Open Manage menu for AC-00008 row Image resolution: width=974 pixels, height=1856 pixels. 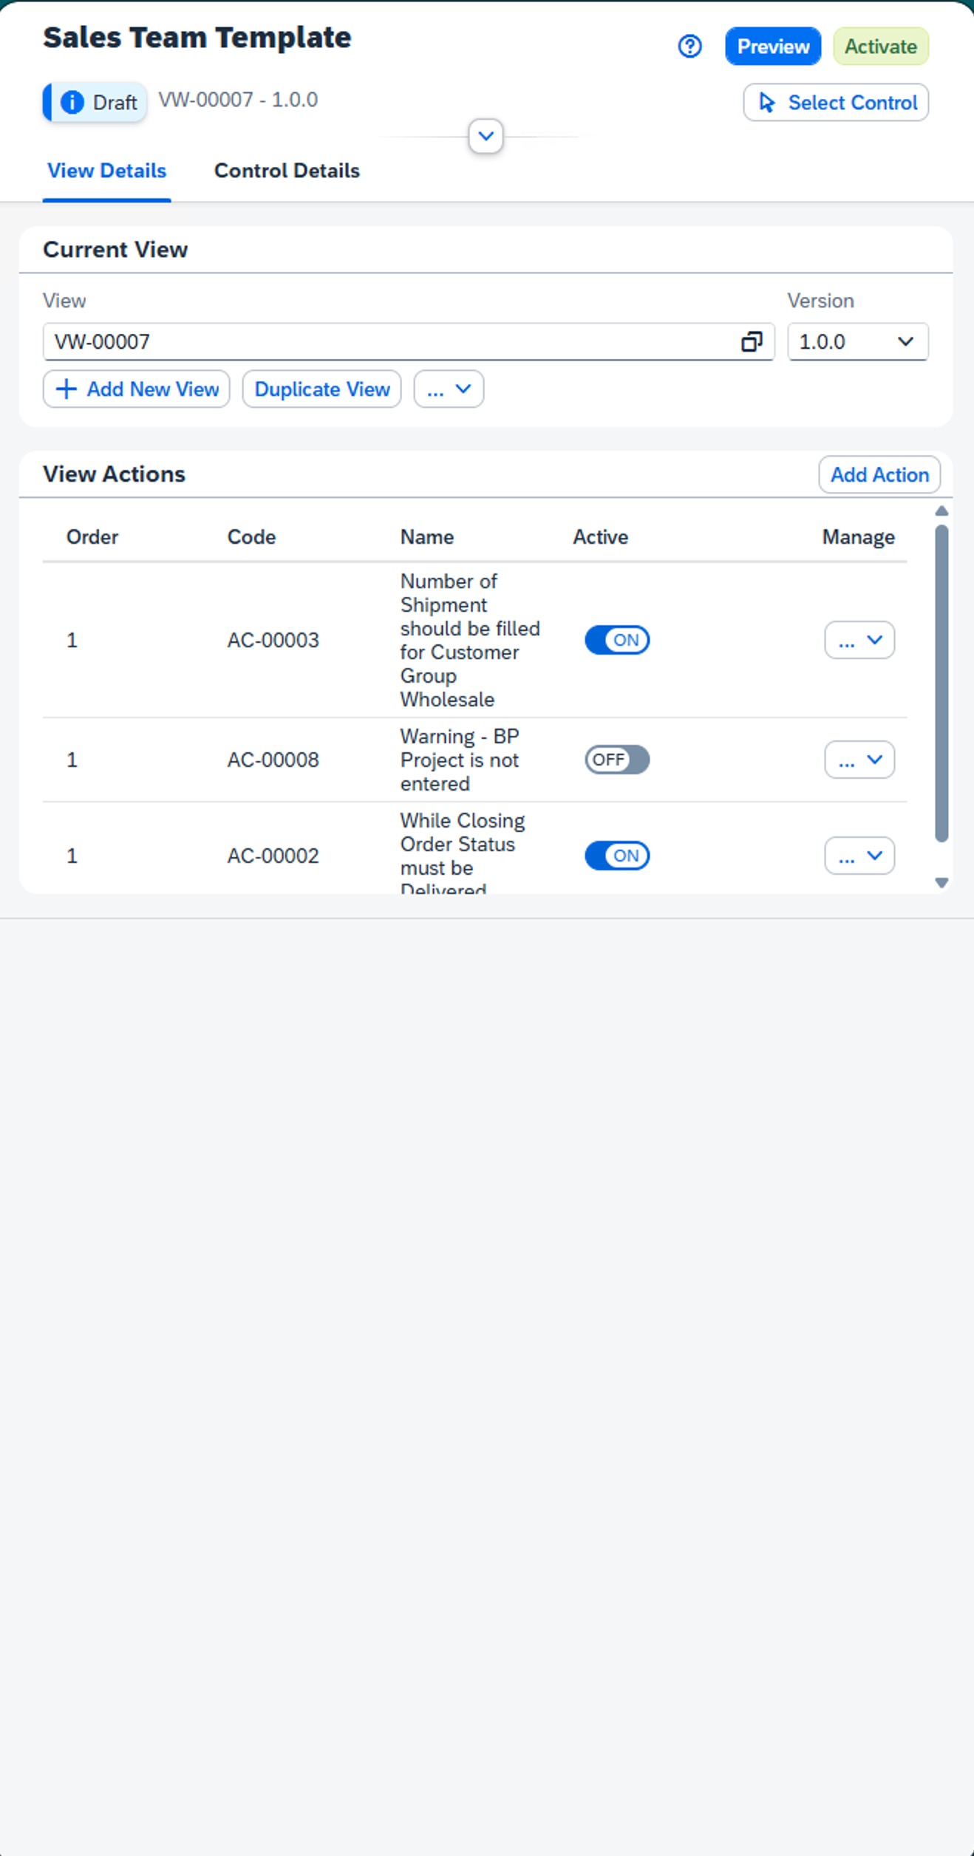859,760
